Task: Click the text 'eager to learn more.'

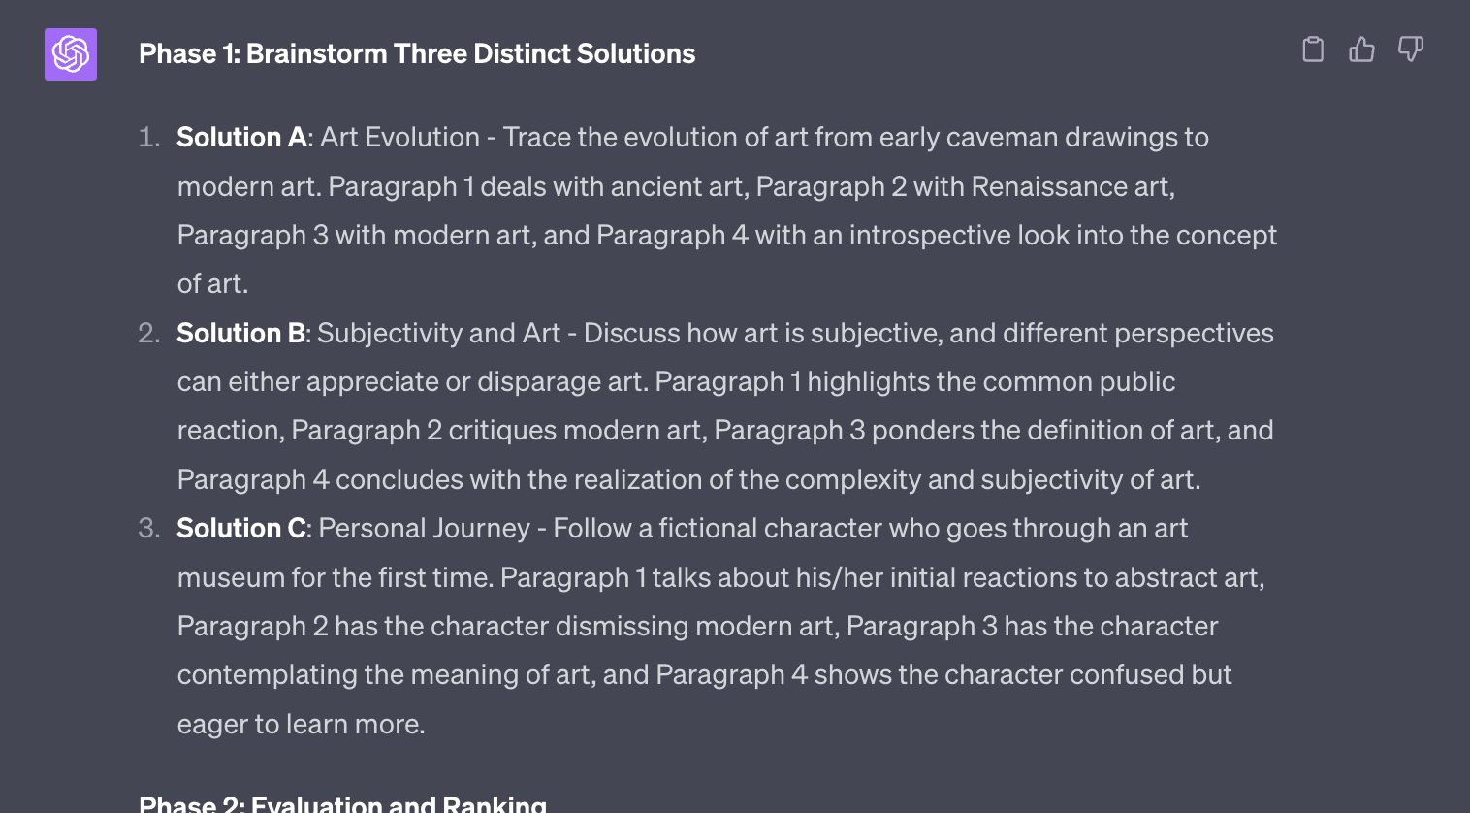Action: pyautogui.click(x=301, y=725)
